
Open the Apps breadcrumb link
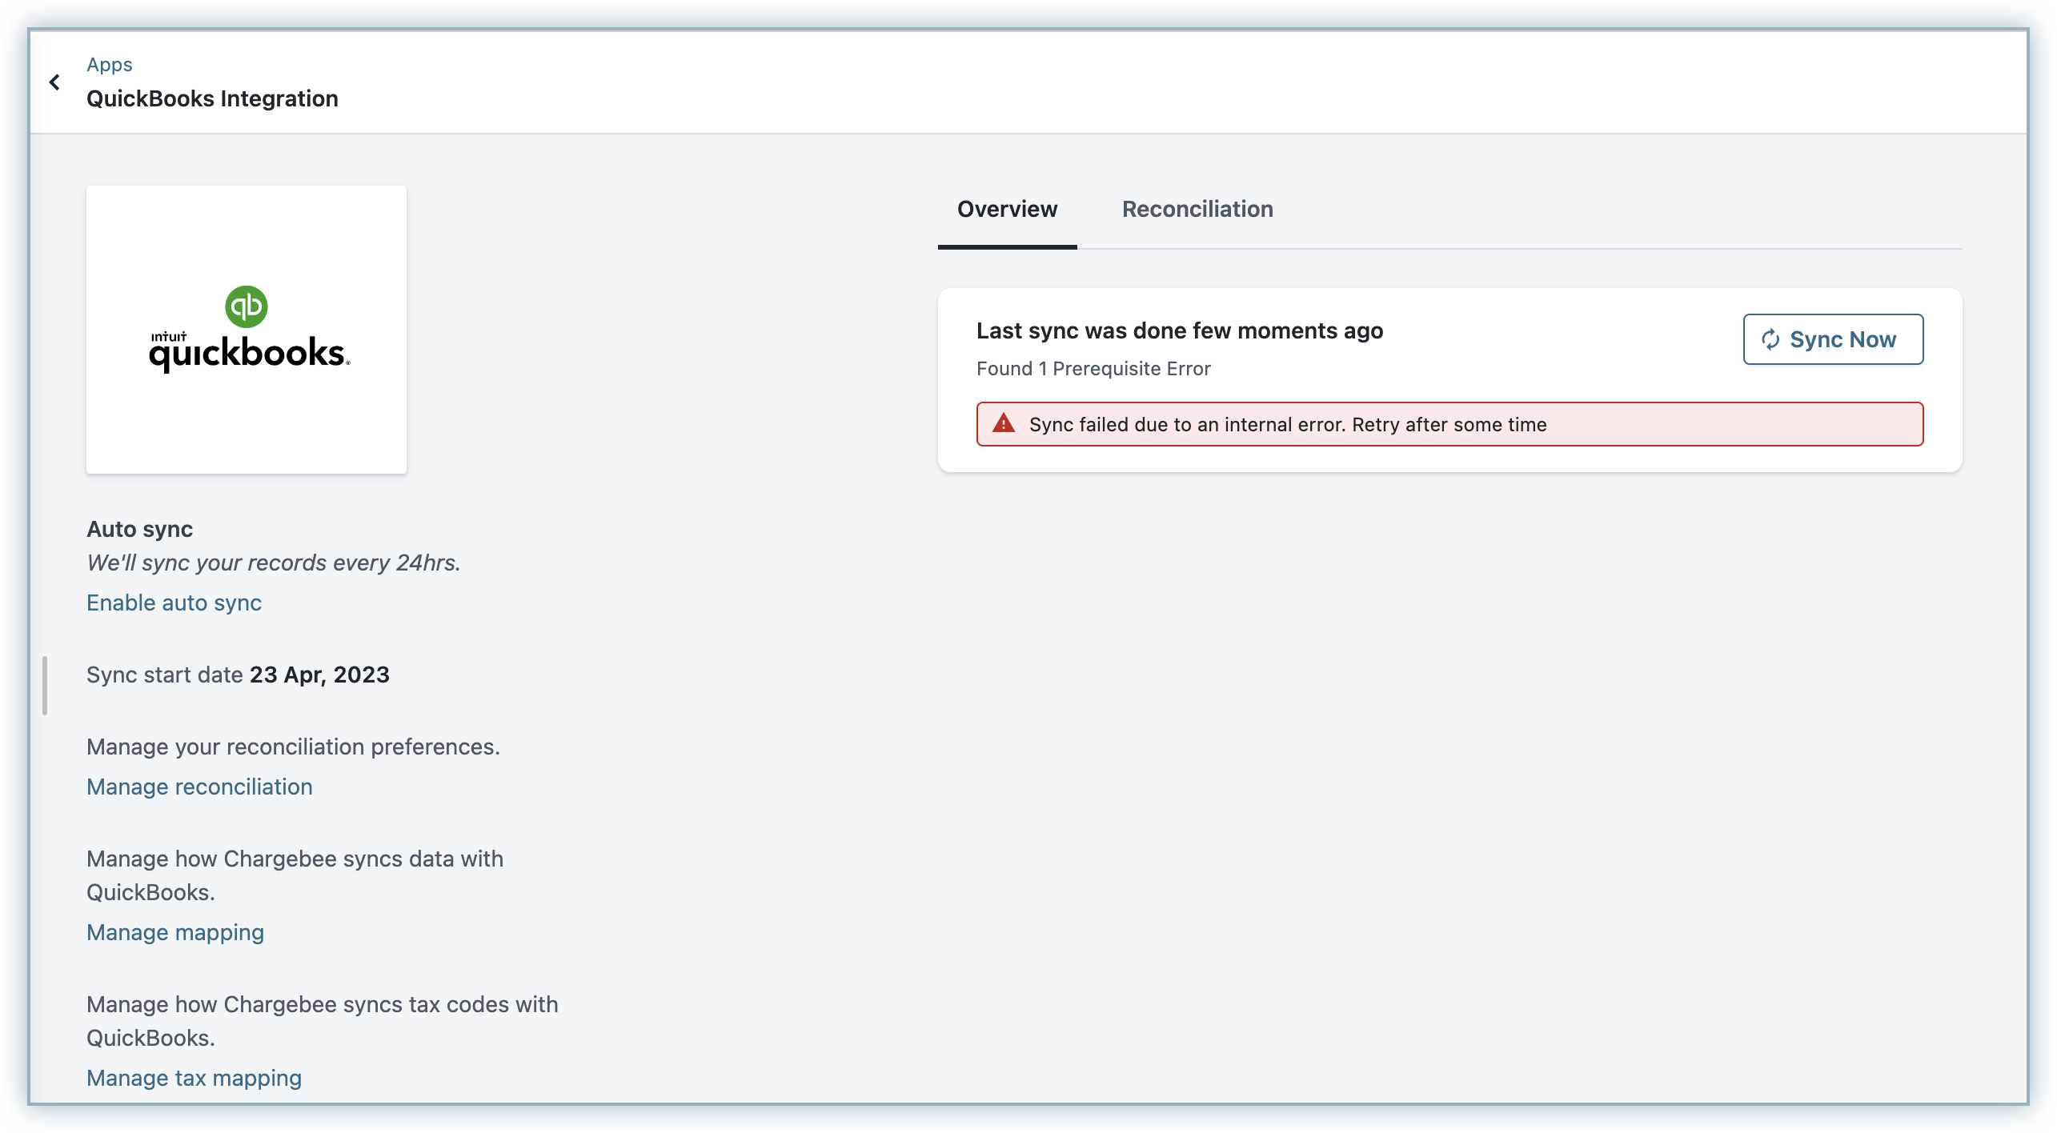coord(110,65)
